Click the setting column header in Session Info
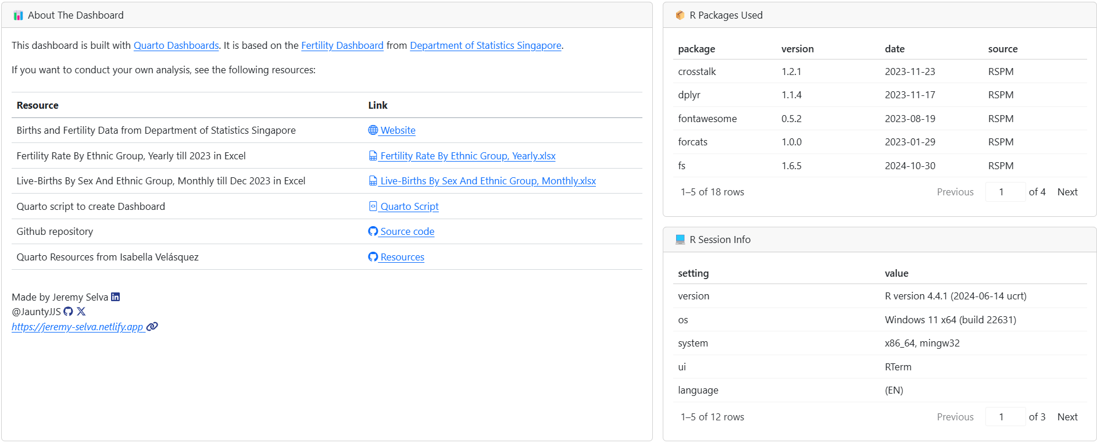The width and height of the screenshot is (1097, 443). tap(693, 273)
